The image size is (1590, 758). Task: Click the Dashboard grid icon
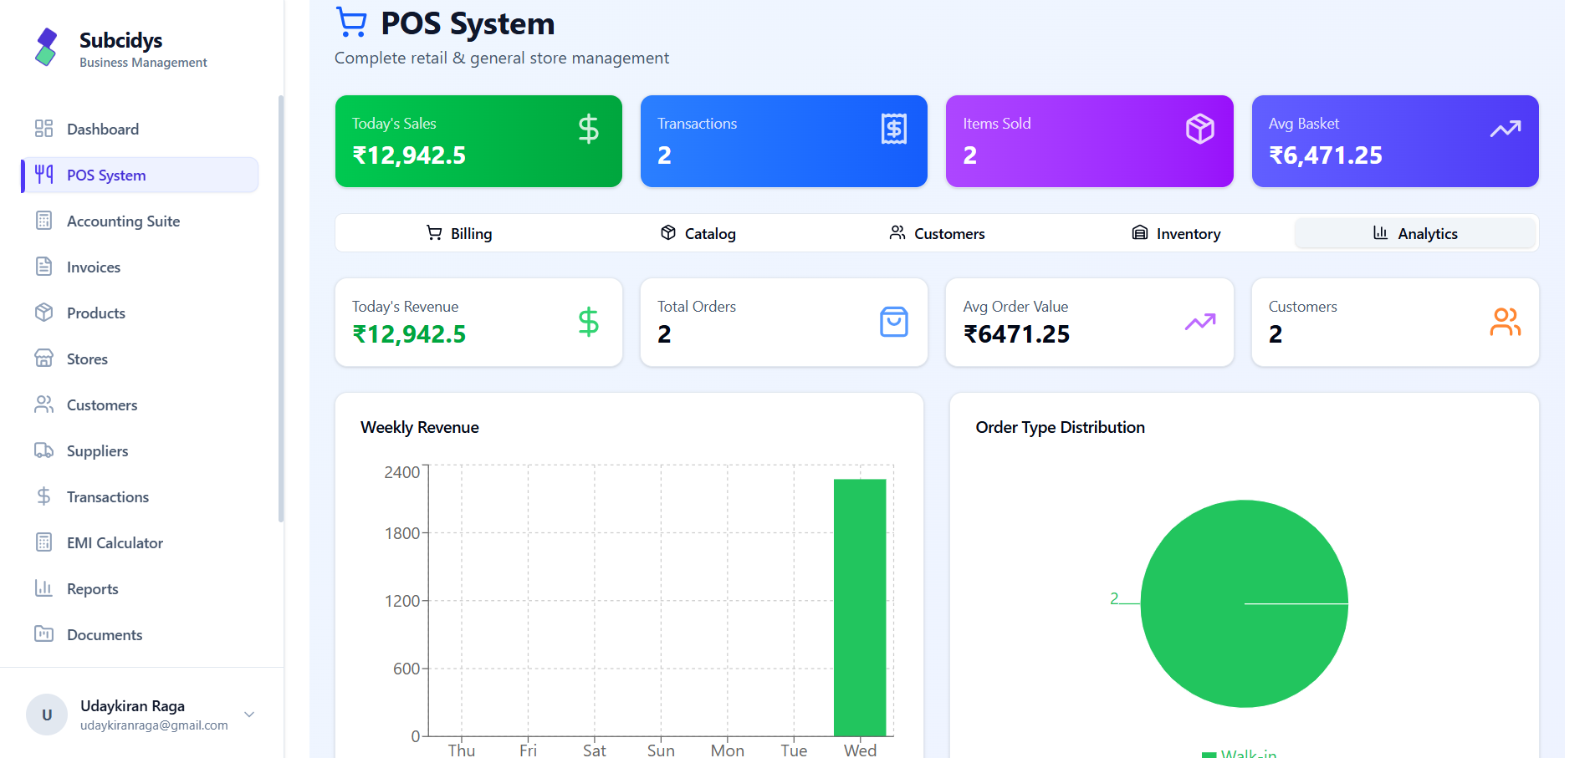click(x=43, y=129)
